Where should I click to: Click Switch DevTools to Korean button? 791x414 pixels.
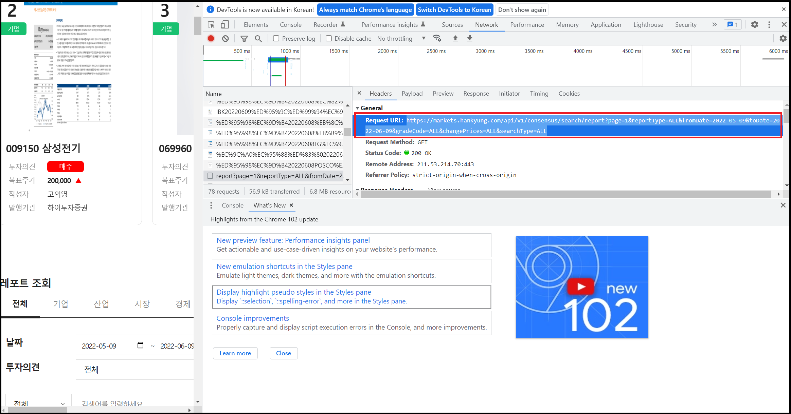454,10
